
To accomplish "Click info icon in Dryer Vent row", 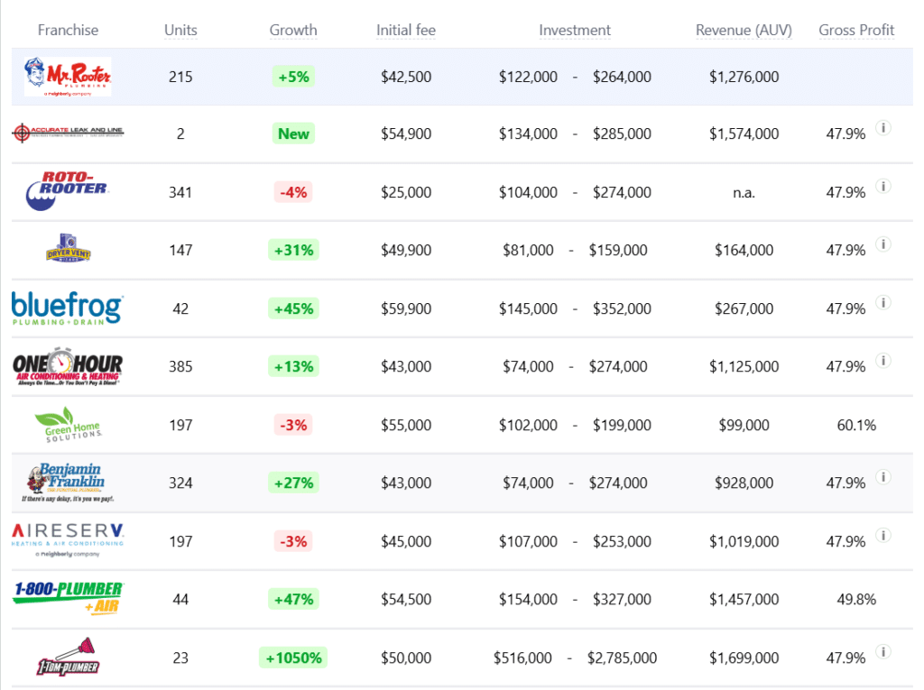I will pos(882,244).
